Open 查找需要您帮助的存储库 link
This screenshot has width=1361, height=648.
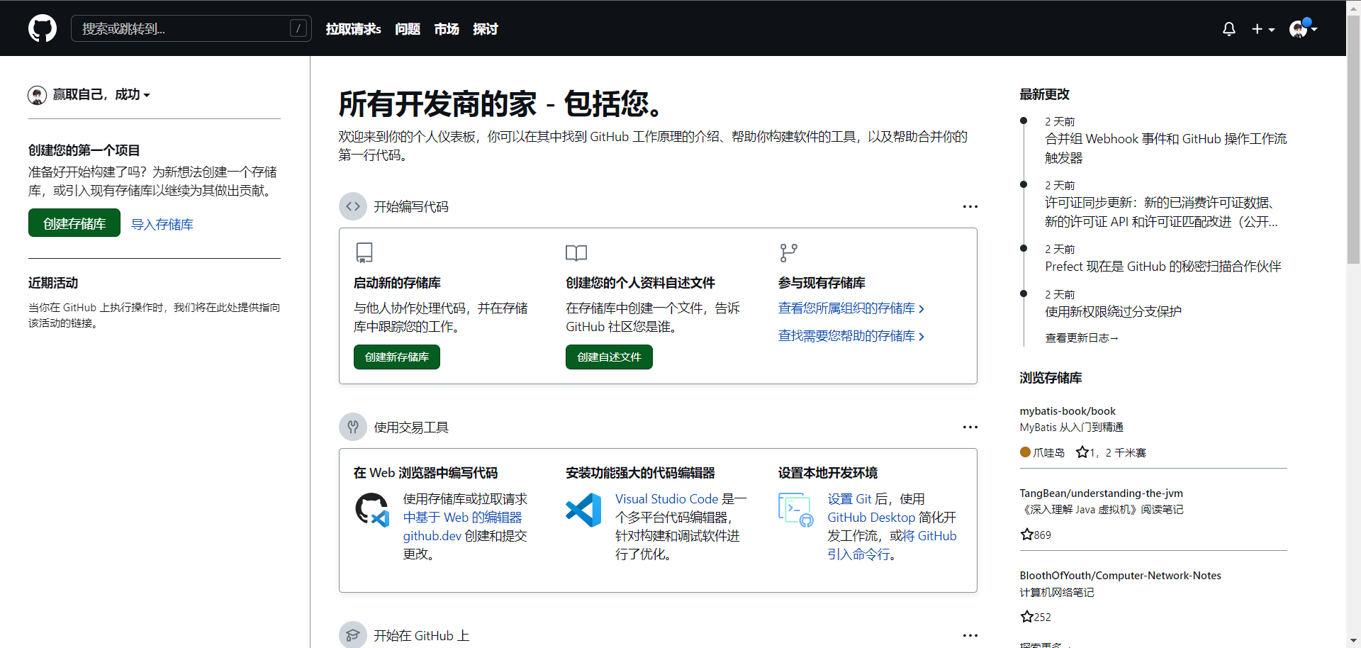[x=851, y=336]
